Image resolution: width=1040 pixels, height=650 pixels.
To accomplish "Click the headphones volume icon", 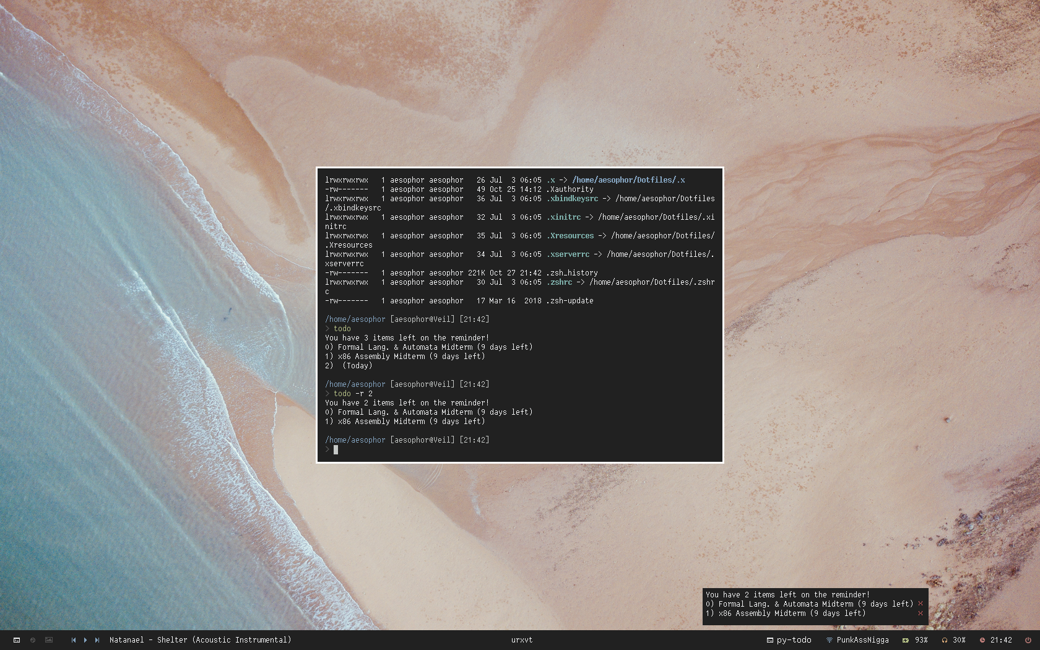I will (x=944, y=640).
